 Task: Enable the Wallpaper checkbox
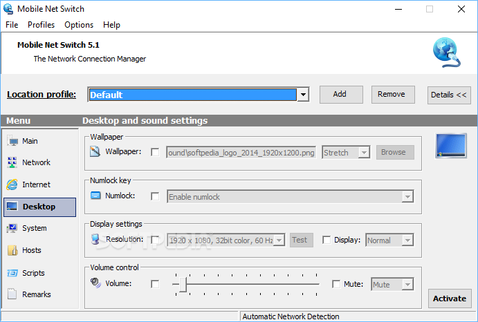pos(155,152)
